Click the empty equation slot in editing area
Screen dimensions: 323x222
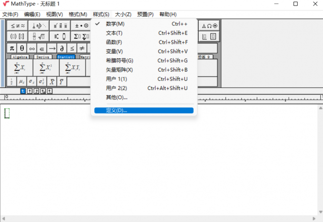pos(7,113)
